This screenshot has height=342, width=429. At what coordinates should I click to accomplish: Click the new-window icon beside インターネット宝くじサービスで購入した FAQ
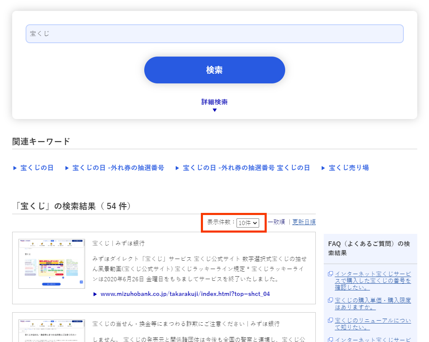pos(330,274)
